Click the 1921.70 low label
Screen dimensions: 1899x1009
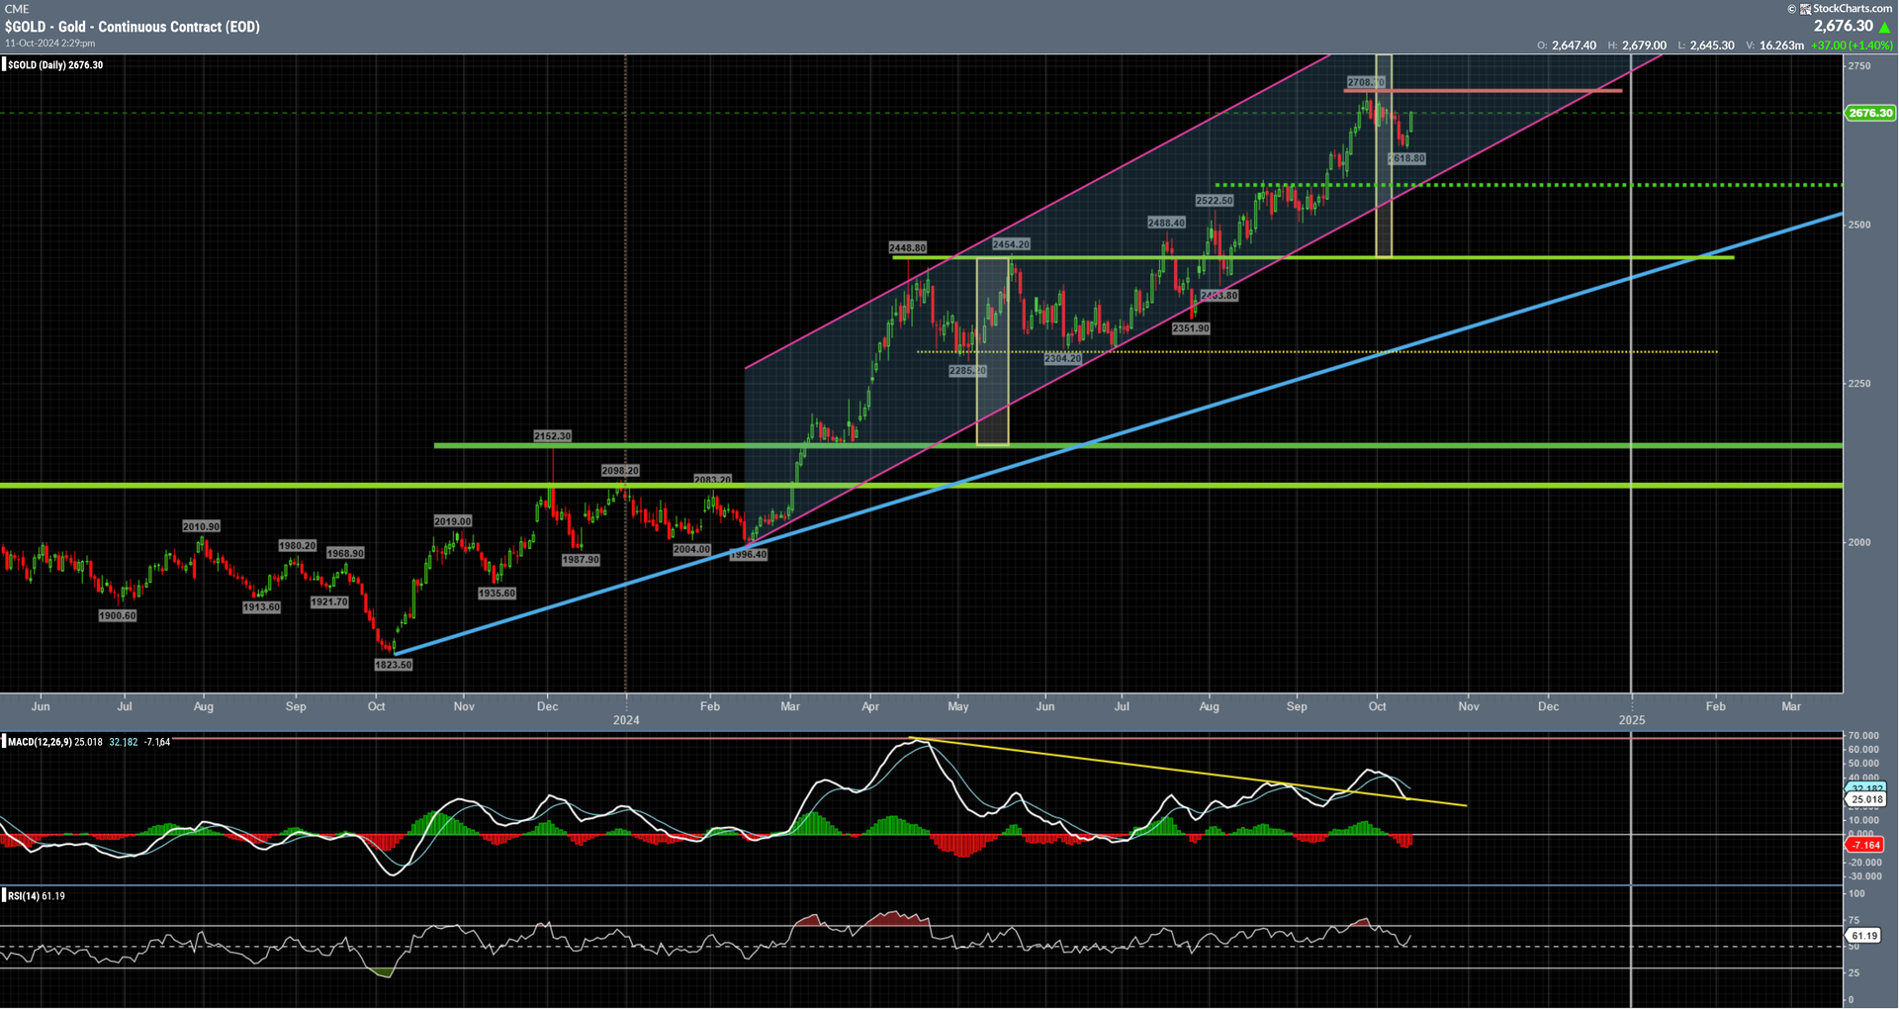329,601
